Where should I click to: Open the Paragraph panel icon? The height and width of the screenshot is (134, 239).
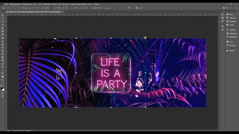click(223, 30)
